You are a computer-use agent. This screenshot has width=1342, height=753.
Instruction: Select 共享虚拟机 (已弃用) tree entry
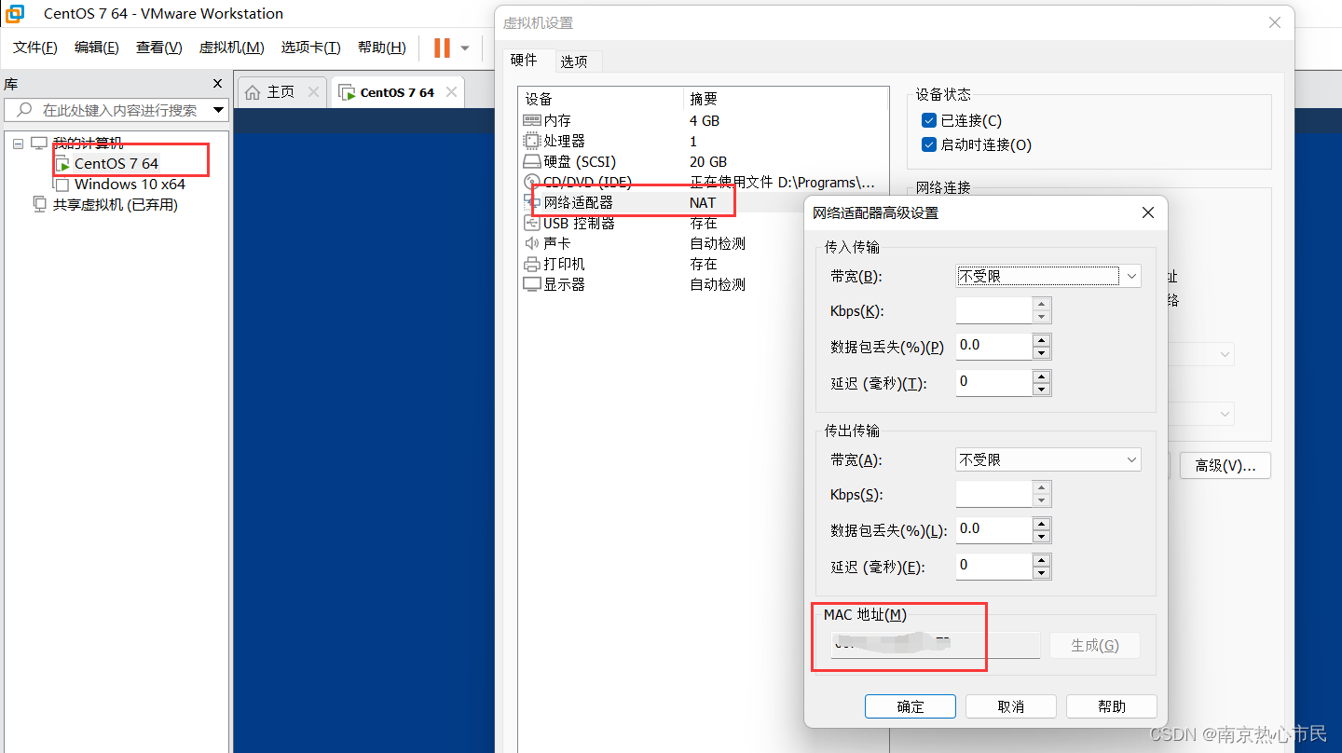pos(116,205)
